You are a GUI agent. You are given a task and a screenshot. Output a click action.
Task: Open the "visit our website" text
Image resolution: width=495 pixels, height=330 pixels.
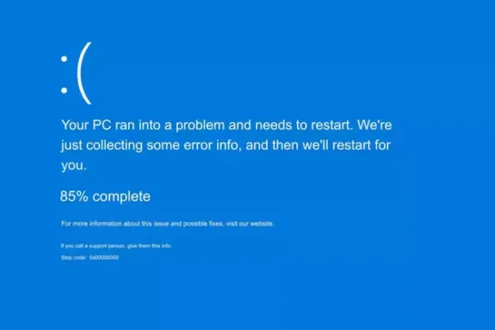pos(250,224)
